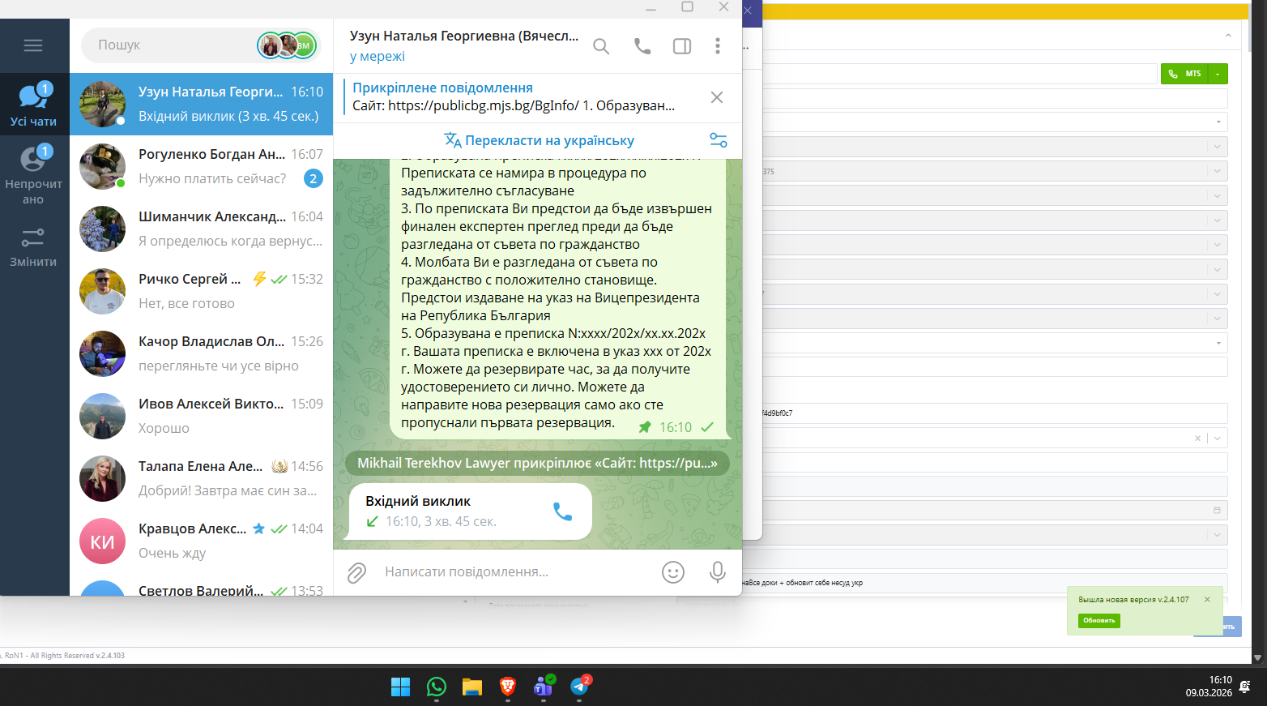The image size is (1267, 706).
Task: Click the КИ avatar of Кравцов chat
Action: pos(102,541)
